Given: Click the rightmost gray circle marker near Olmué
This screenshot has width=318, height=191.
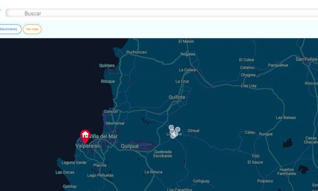Looking at the screenshot, I should pos(178,129).
